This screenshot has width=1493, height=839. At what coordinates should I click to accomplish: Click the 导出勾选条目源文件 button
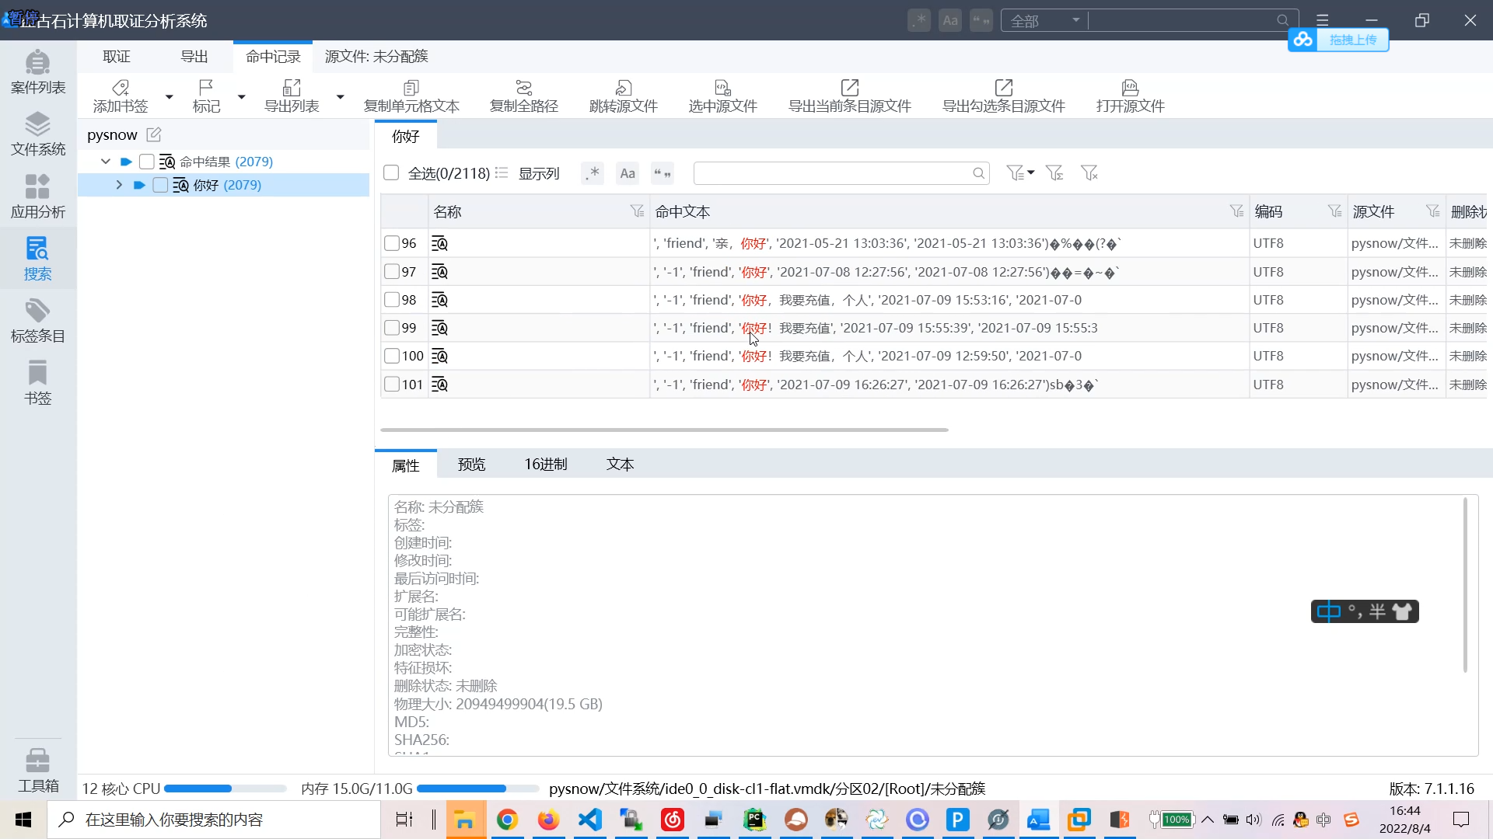click(1003, 95)
